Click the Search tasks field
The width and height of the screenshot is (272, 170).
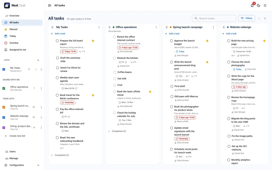coord(214,18)
